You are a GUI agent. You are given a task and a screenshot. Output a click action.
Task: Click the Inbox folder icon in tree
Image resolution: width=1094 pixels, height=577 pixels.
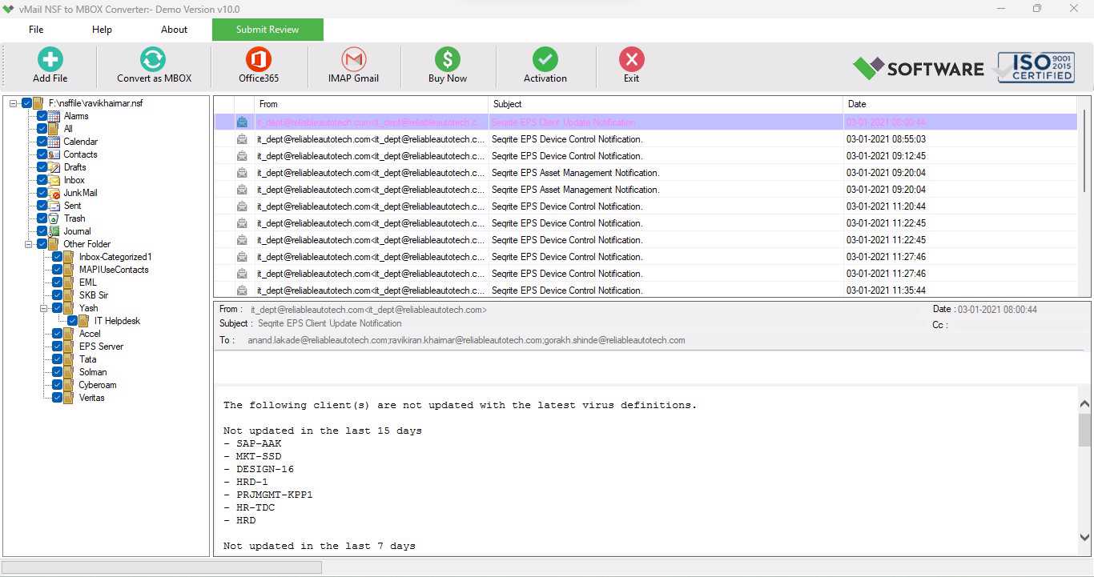click(x=54, y=180)
